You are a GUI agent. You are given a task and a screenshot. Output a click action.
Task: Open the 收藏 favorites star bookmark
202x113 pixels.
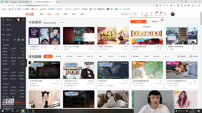(x=4, y=9)
